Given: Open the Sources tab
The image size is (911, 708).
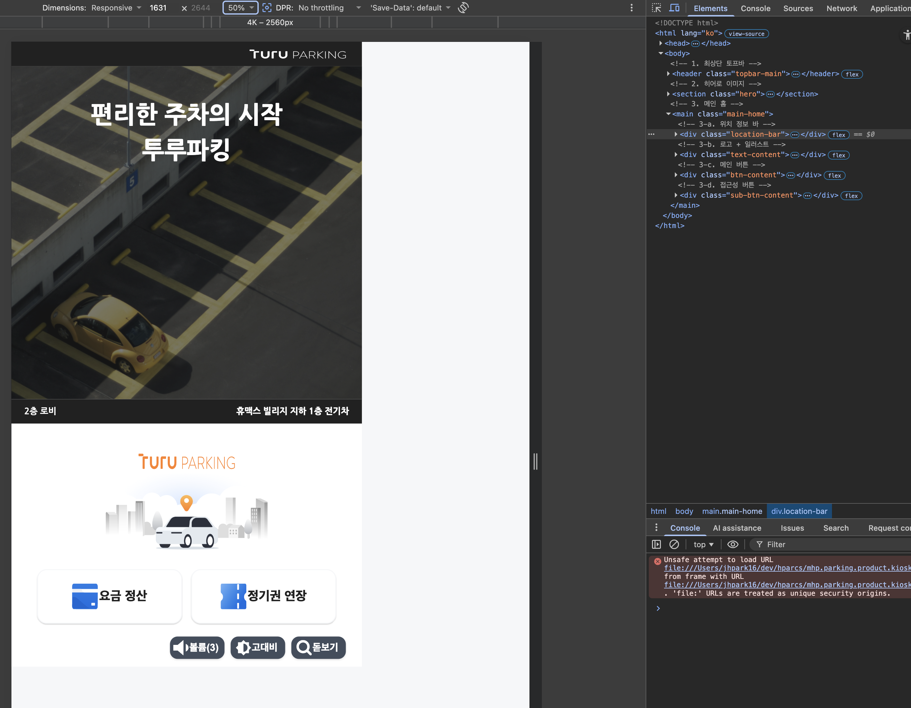Looking at the screenshot, I should (798, 8).
